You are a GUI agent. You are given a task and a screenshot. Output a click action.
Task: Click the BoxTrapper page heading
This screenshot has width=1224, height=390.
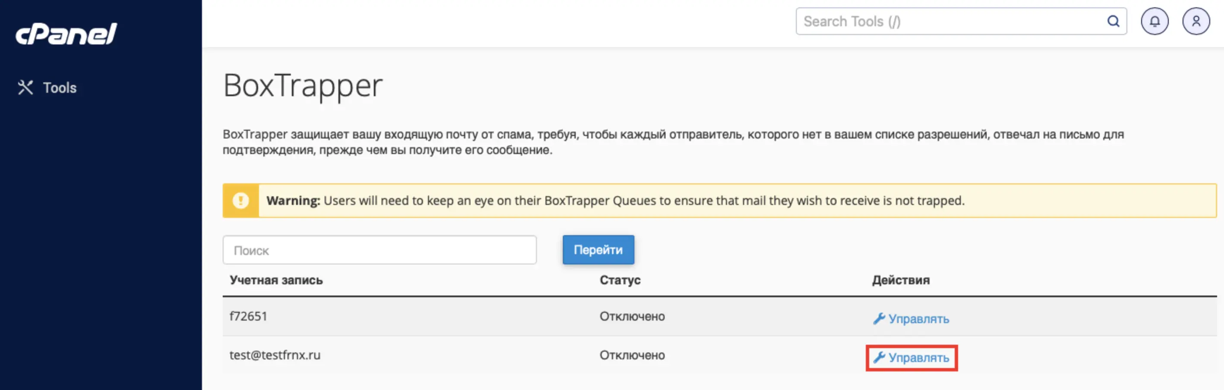303,85
